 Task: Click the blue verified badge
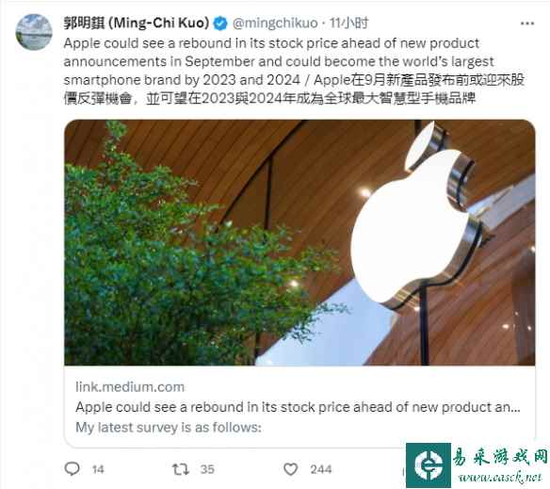pyautogui.click(x=220, y=24)
